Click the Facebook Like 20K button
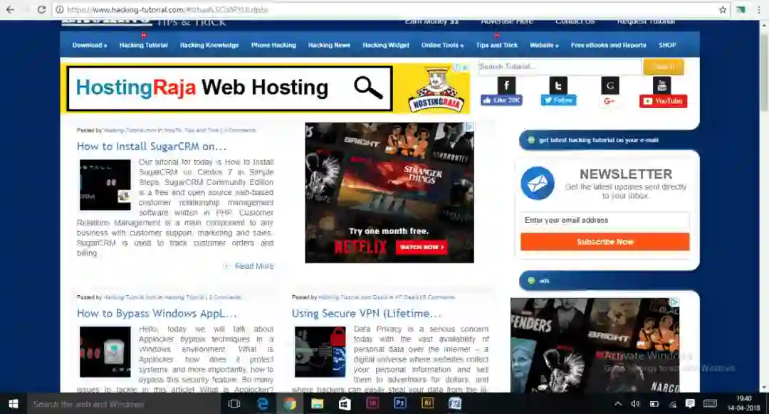 point(501,100)
